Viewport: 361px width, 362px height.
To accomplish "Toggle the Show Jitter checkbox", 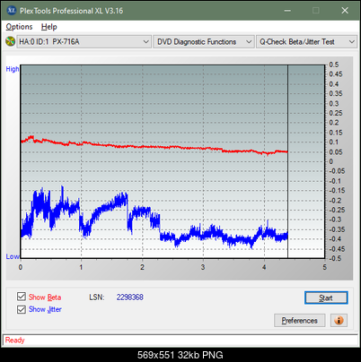I will (22, 309).
